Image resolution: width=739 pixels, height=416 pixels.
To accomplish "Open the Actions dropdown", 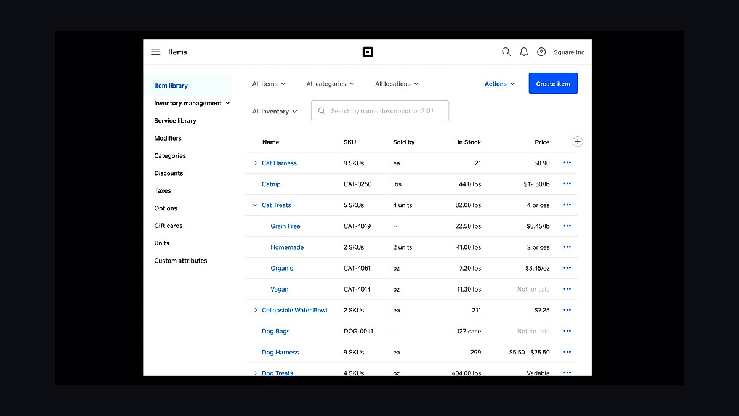I will point(499,84).
